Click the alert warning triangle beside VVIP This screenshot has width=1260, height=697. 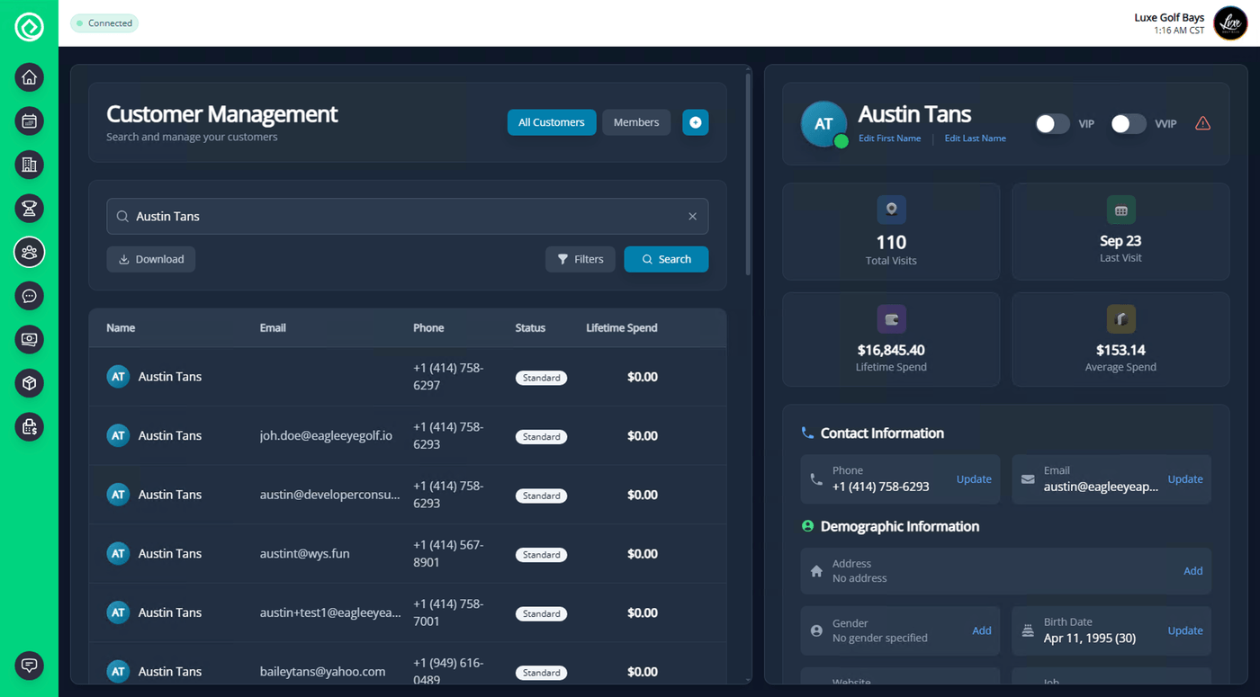pyautogui.click(x=1203, y=123)
